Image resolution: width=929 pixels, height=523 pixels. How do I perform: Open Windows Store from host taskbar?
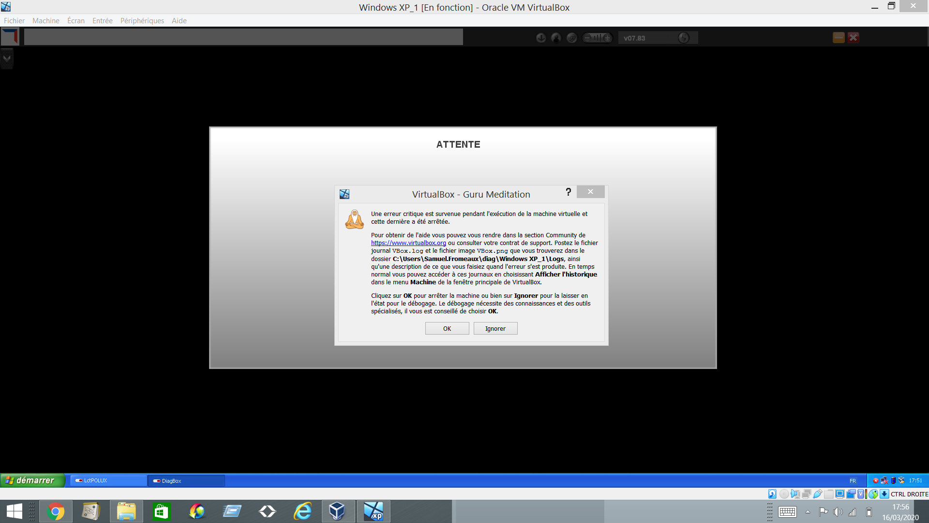[x=161, y=511]
